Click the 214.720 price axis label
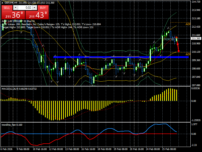This screenshot has width=202, height=152. click(196, 2)
